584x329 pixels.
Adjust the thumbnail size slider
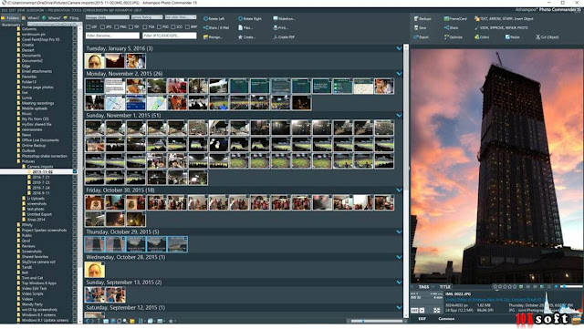pyautogui.click(x=377, y=321)
